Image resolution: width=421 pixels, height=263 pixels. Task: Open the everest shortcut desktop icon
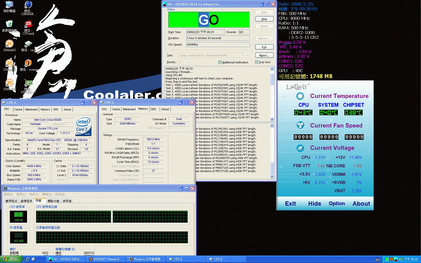click(x=28, y=63)
